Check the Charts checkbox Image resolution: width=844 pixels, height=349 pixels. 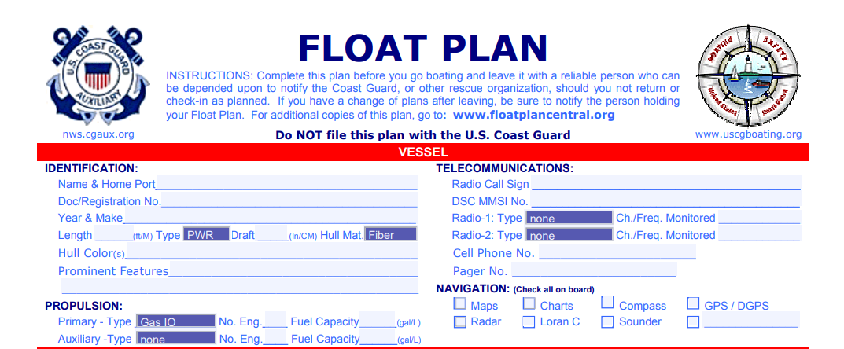pos(529,304)
